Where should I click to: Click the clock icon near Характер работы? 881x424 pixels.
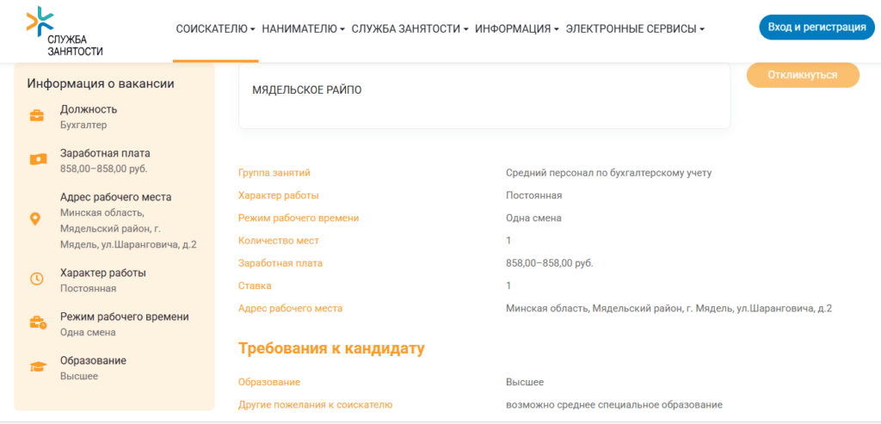pos(37,279)
